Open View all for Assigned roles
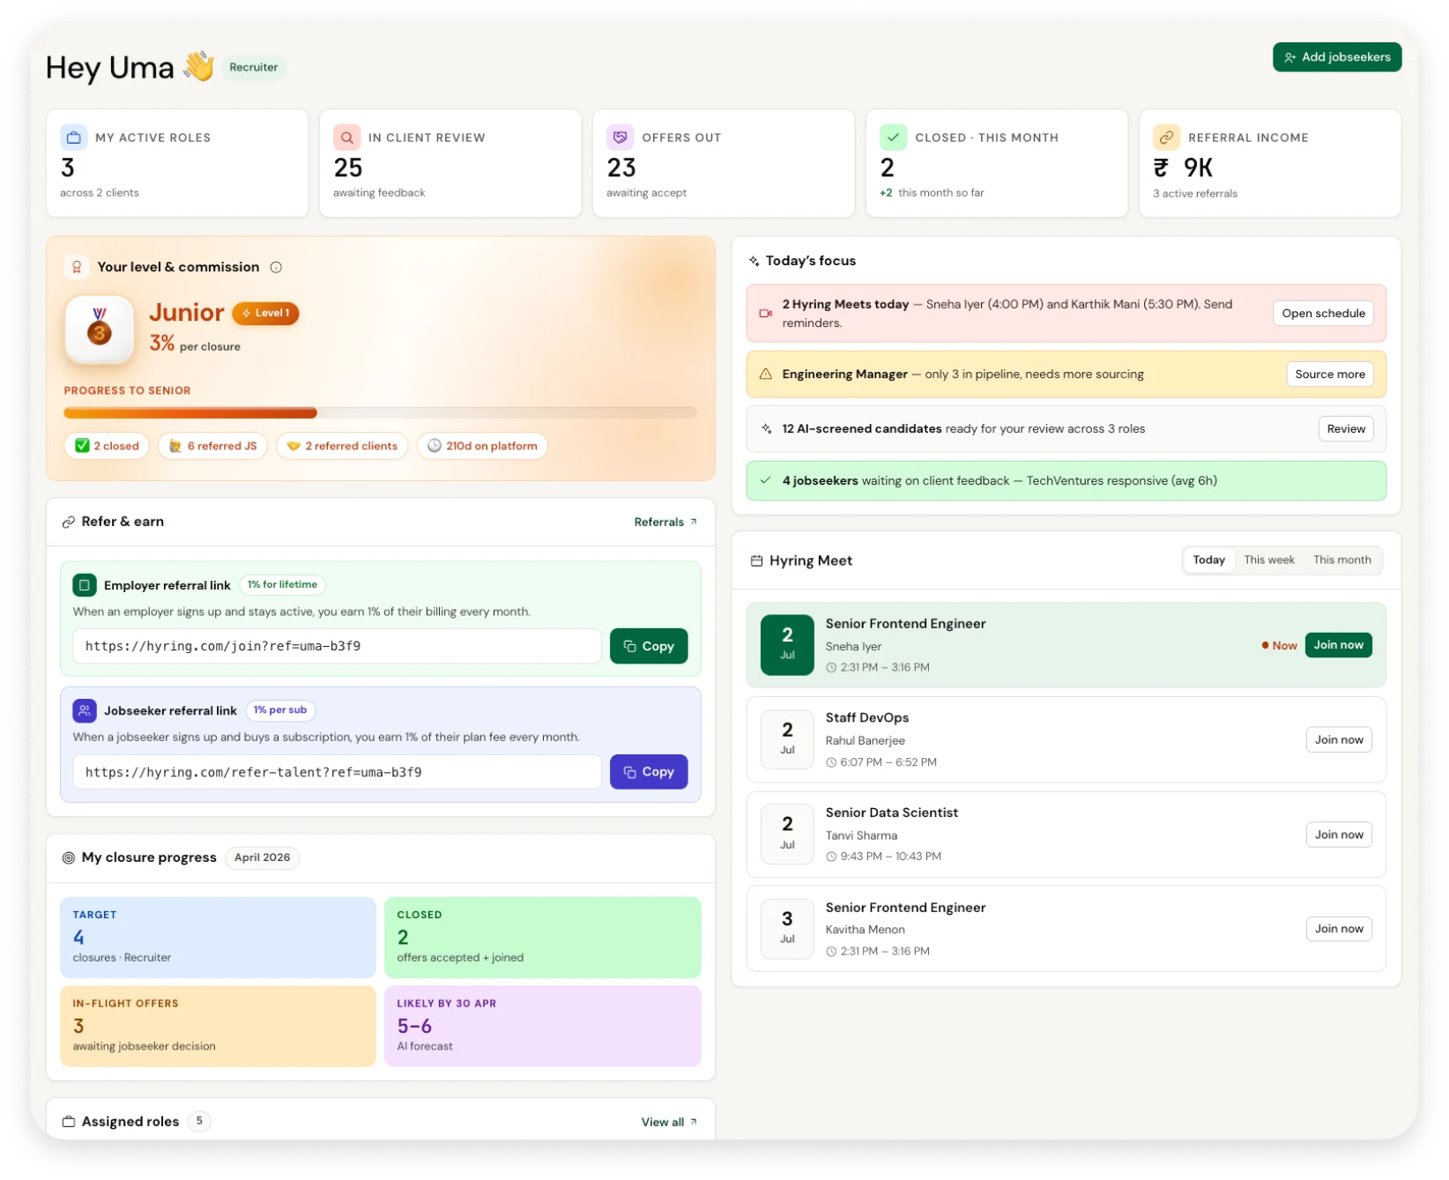The image size is (1449, 1180). pyautogui.click(x=669, y=1123)
